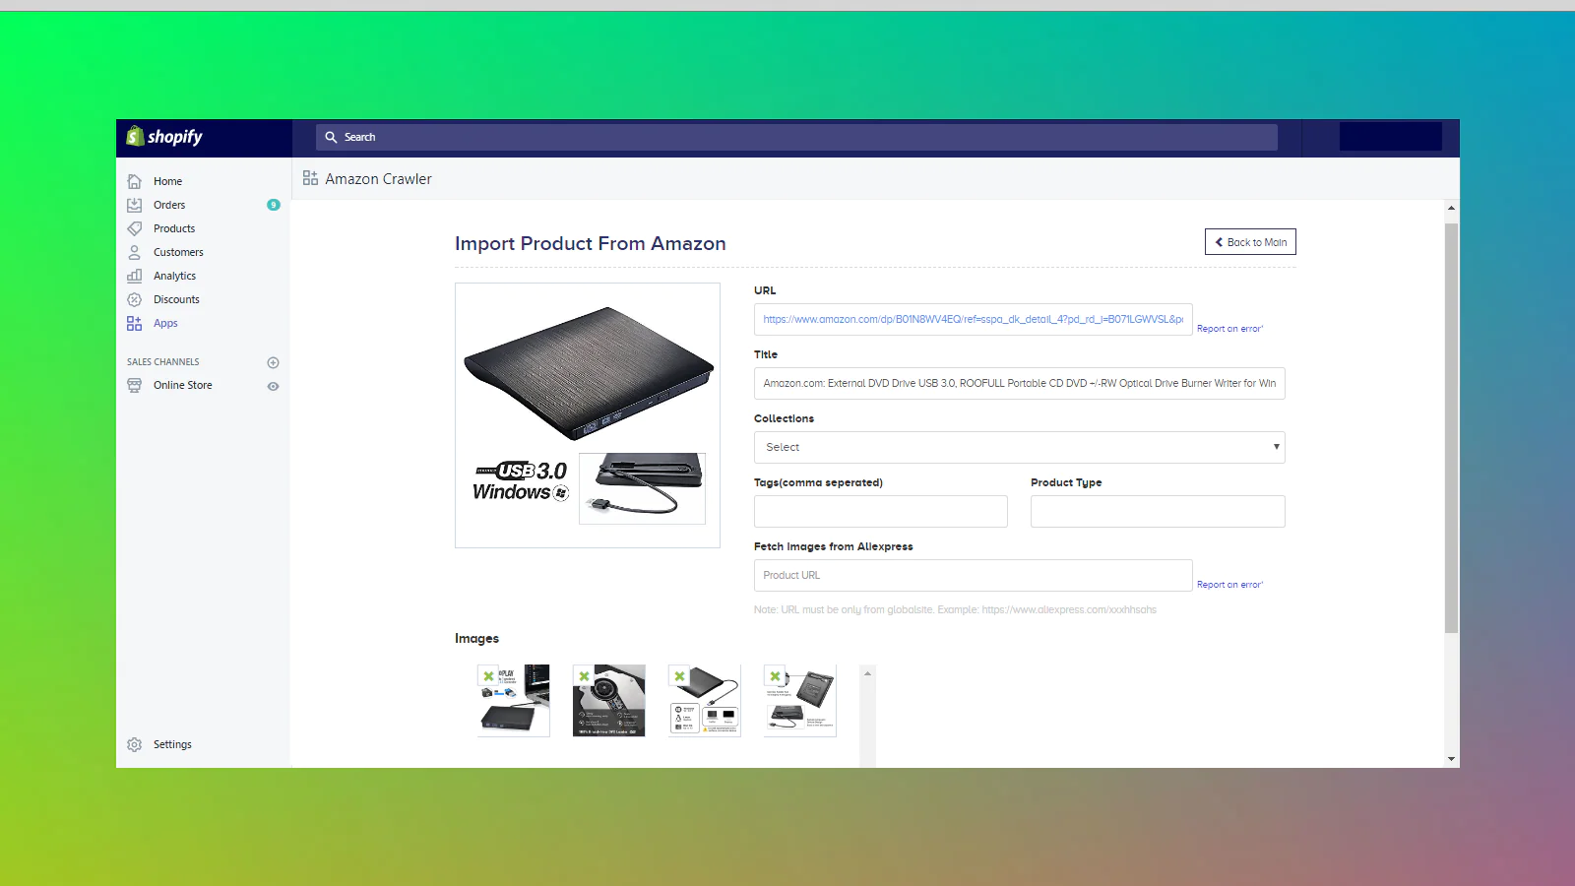The image size is (1575, 886).
Task: Select the third thumbnail with cable
Action: click(x=705, y=700)
